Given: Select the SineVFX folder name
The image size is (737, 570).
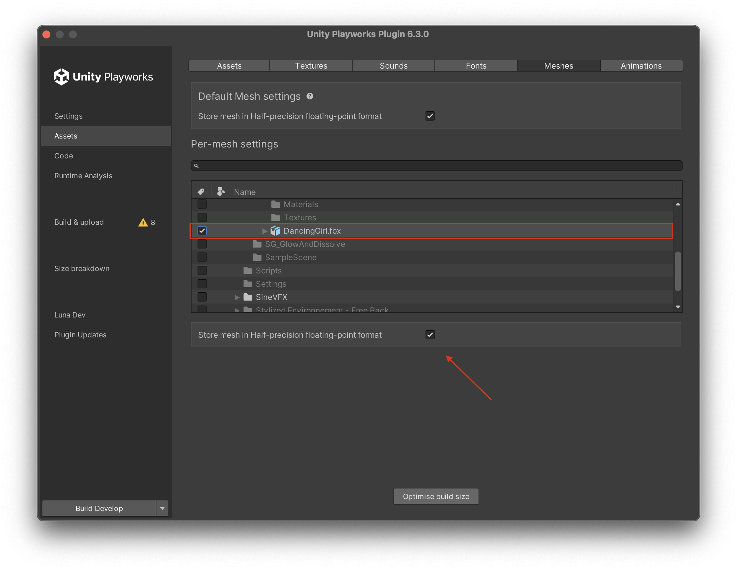Looking at the screenshot, I should [x=272, y=297].
